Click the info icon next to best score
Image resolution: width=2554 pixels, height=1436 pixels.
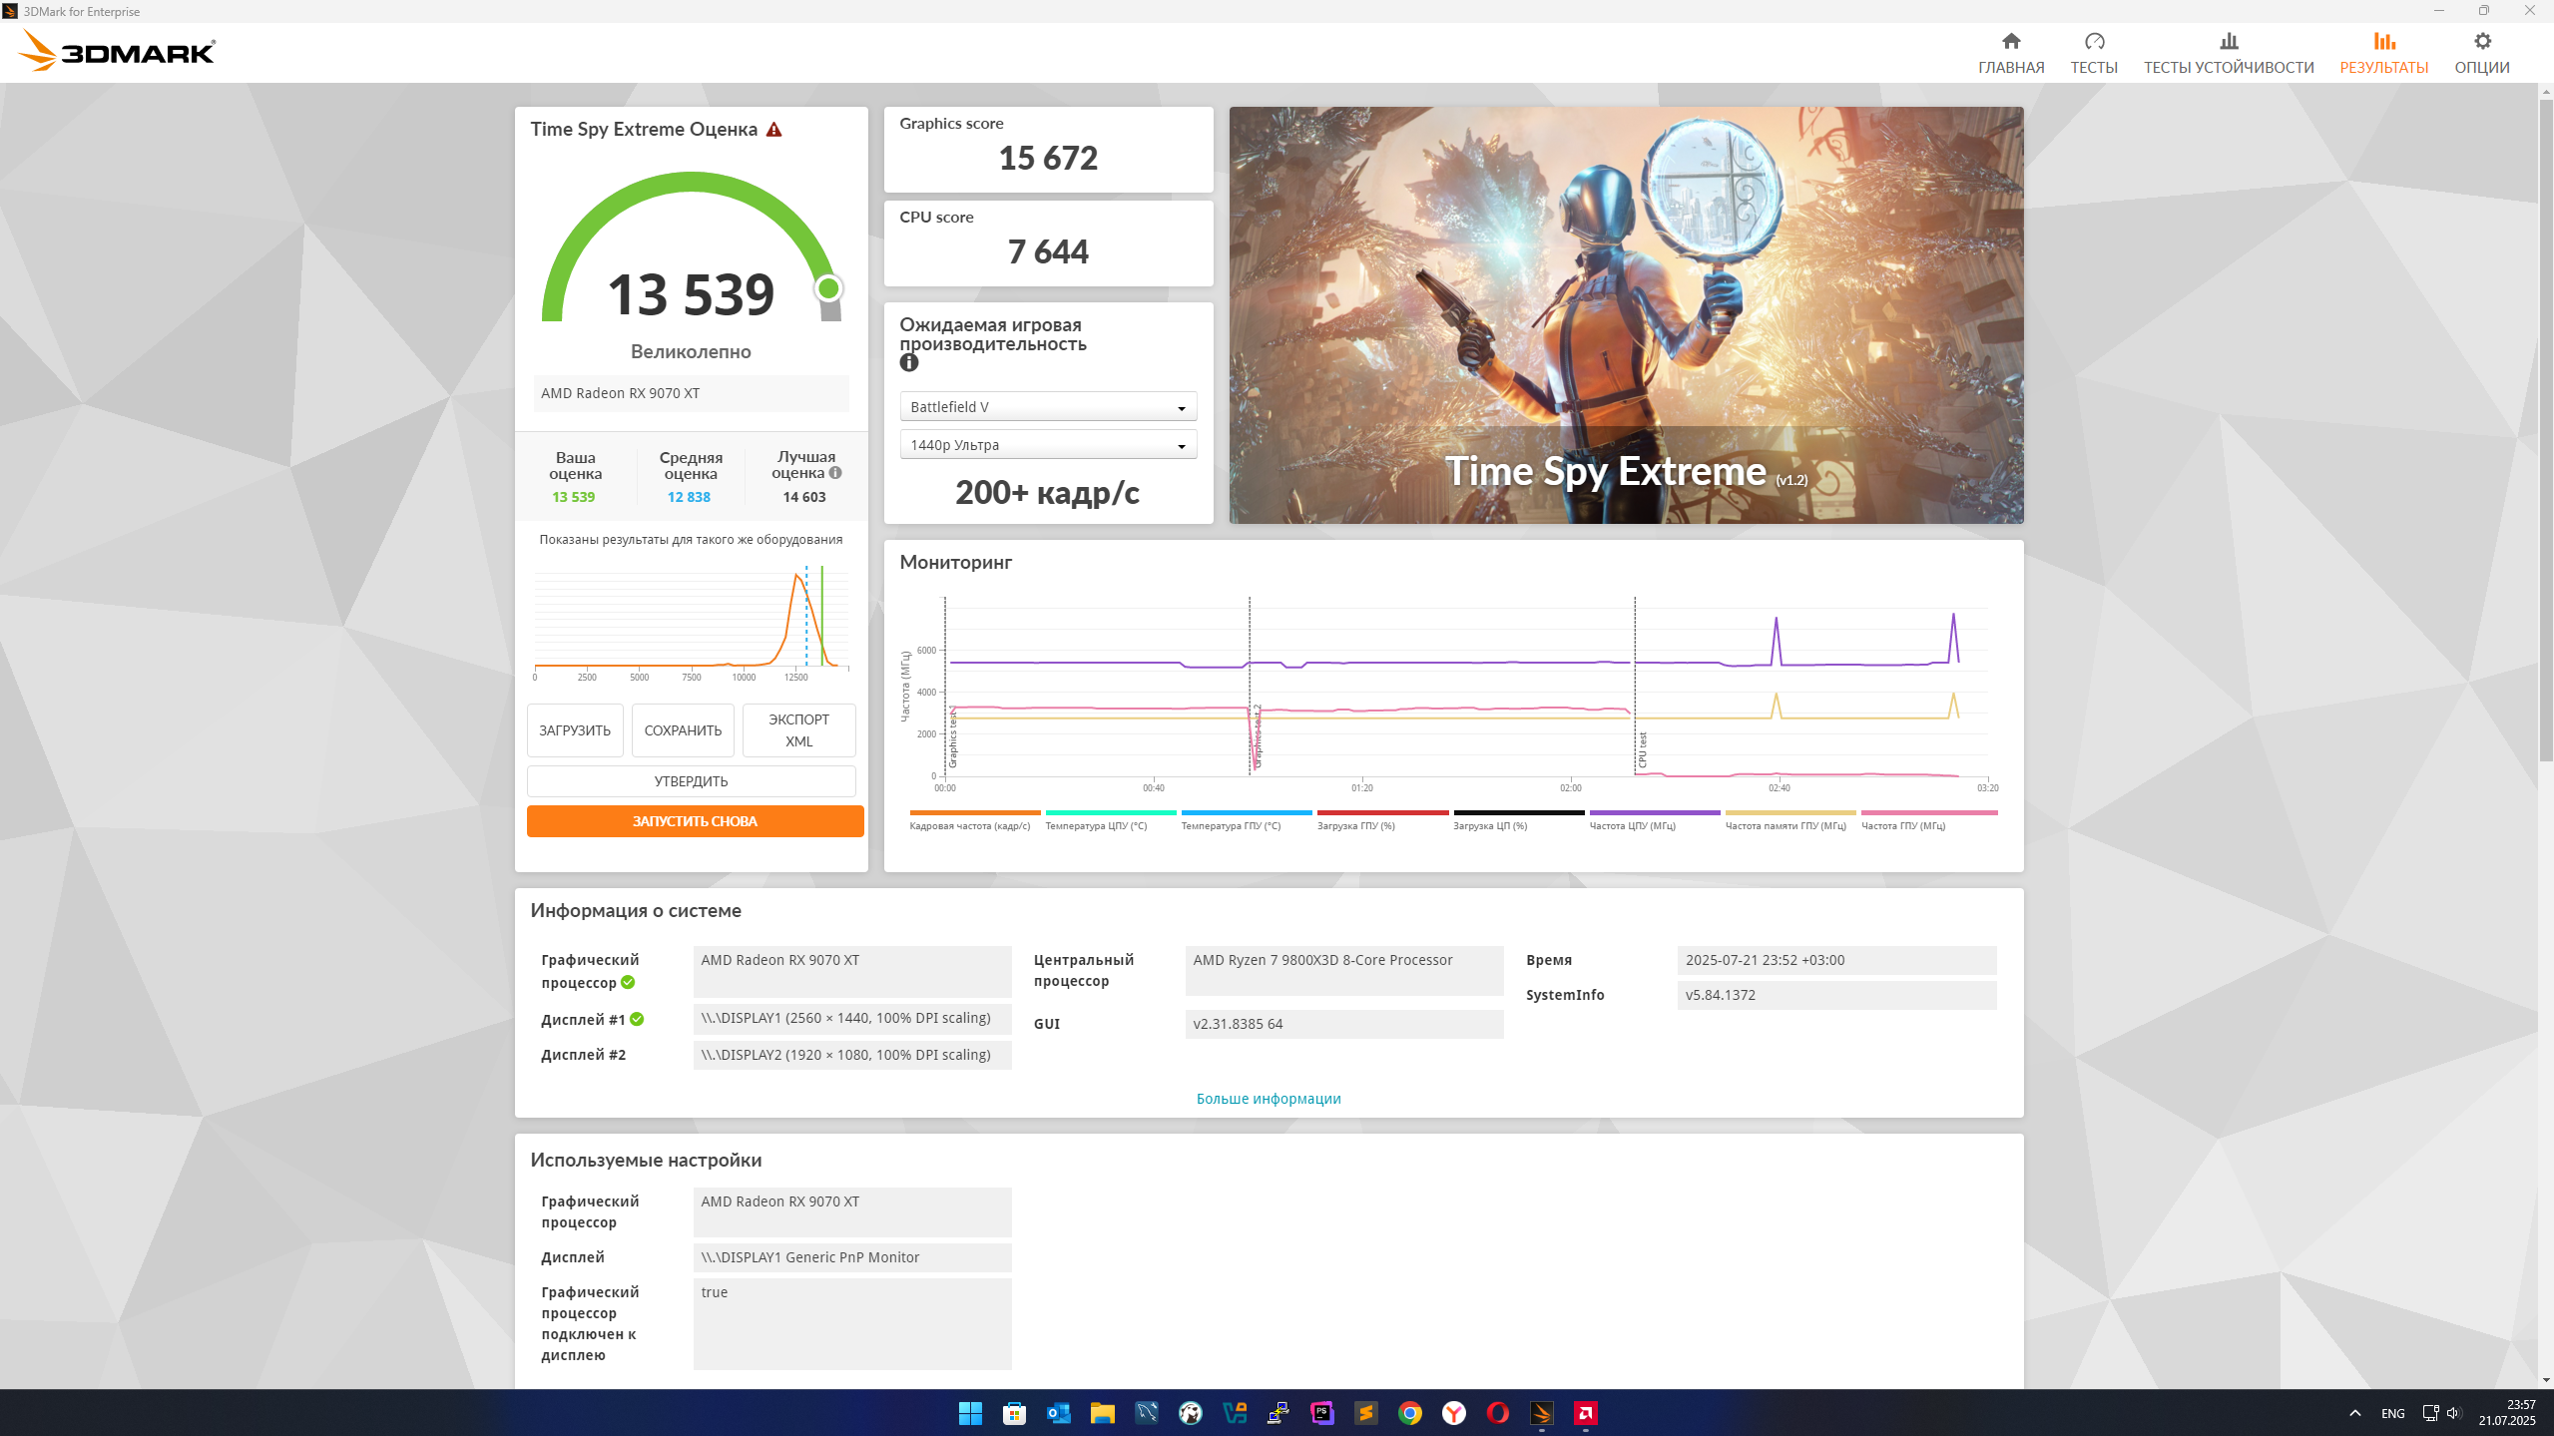pos(835,473)
